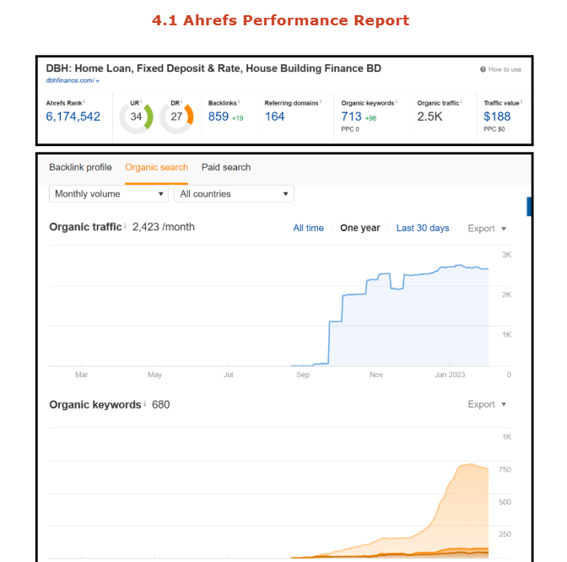Open Ahrefs Rank value 6,174,542

pos(73,116)
